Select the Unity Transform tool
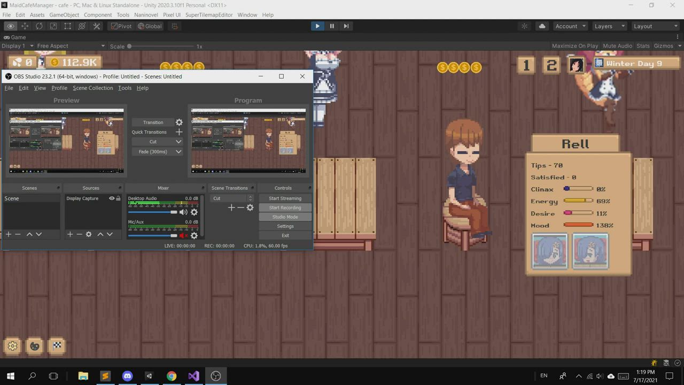Screen dimensions: 684x385 pyautogui.click(x=82, y=26)
